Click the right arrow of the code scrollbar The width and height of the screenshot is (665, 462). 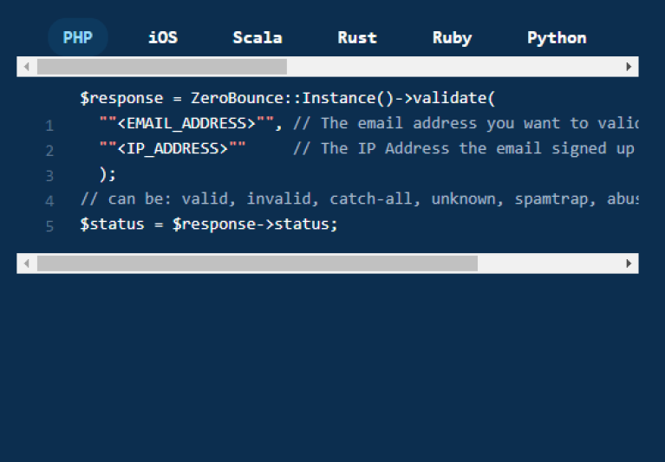tap(629, 264)
